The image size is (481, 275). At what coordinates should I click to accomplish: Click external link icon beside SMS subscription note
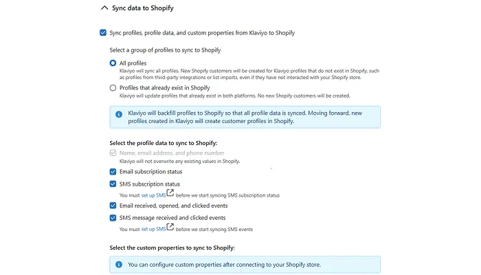click(x=170, y=193)
